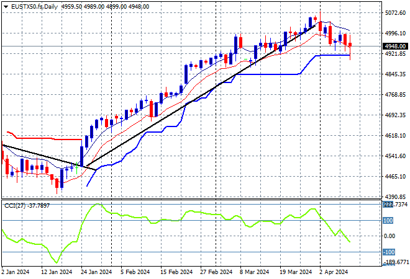Viewport: 410px width, 279px height.
Task: Click the small triangle arrow beside EUSTX50.fs
Action: point(6,5)
